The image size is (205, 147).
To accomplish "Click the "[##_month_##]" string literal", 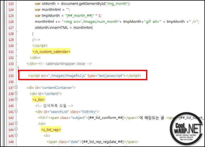I will click(x=80, y=16).
